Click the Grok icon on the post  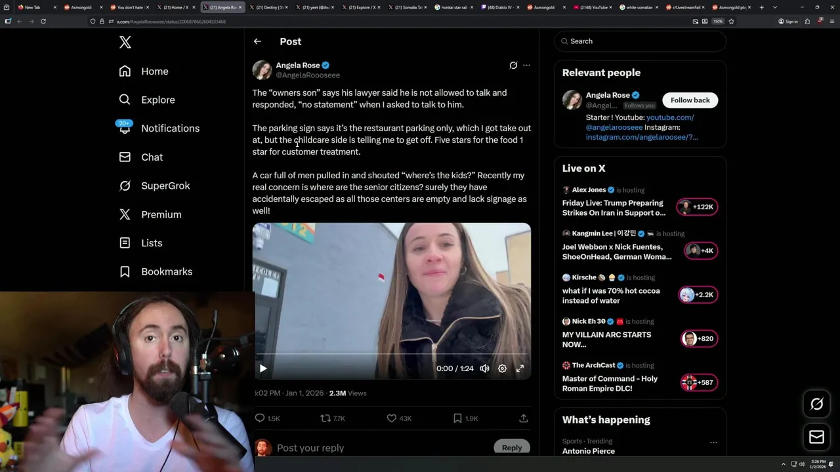tap(513, 66)
